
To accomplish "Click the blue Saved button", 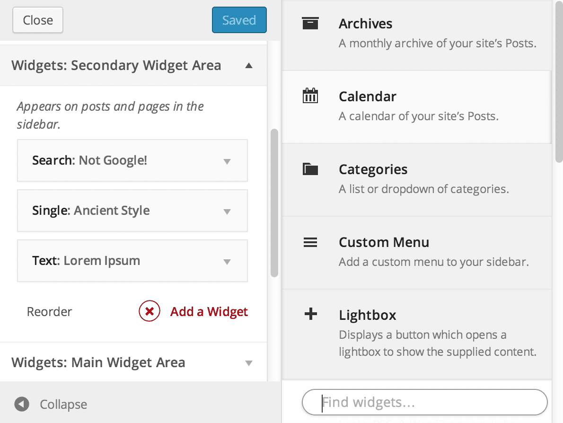I will pyautogui.click(x=239, y=20).
